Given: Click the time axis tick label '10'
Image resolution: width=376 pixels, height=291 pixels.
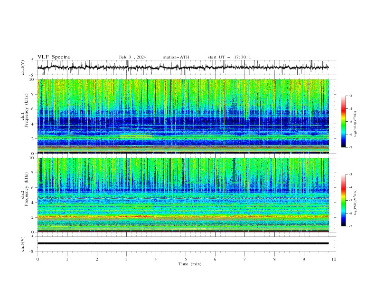Looking at the screenshot, I should point(334,259).
